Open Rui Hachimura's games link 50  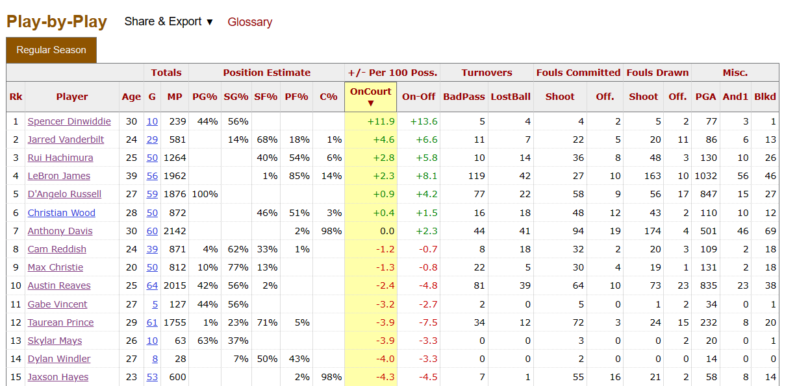[x=152, y=158]
